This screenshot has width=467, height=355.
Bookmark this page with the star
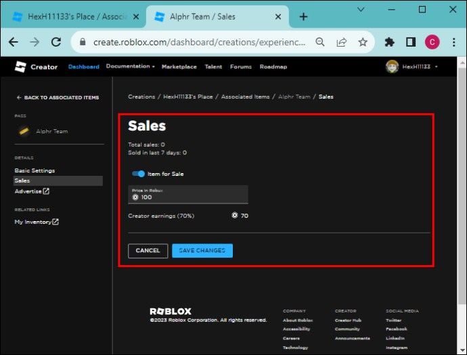coord(363,42)
